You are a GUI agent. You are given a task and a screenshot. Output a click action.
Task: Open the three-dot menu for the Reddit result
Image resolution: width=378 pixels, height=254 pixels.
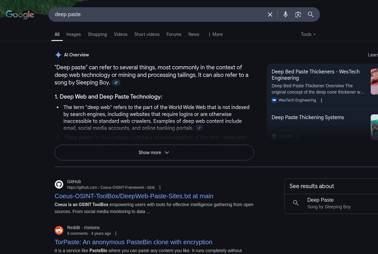(116, 234)
